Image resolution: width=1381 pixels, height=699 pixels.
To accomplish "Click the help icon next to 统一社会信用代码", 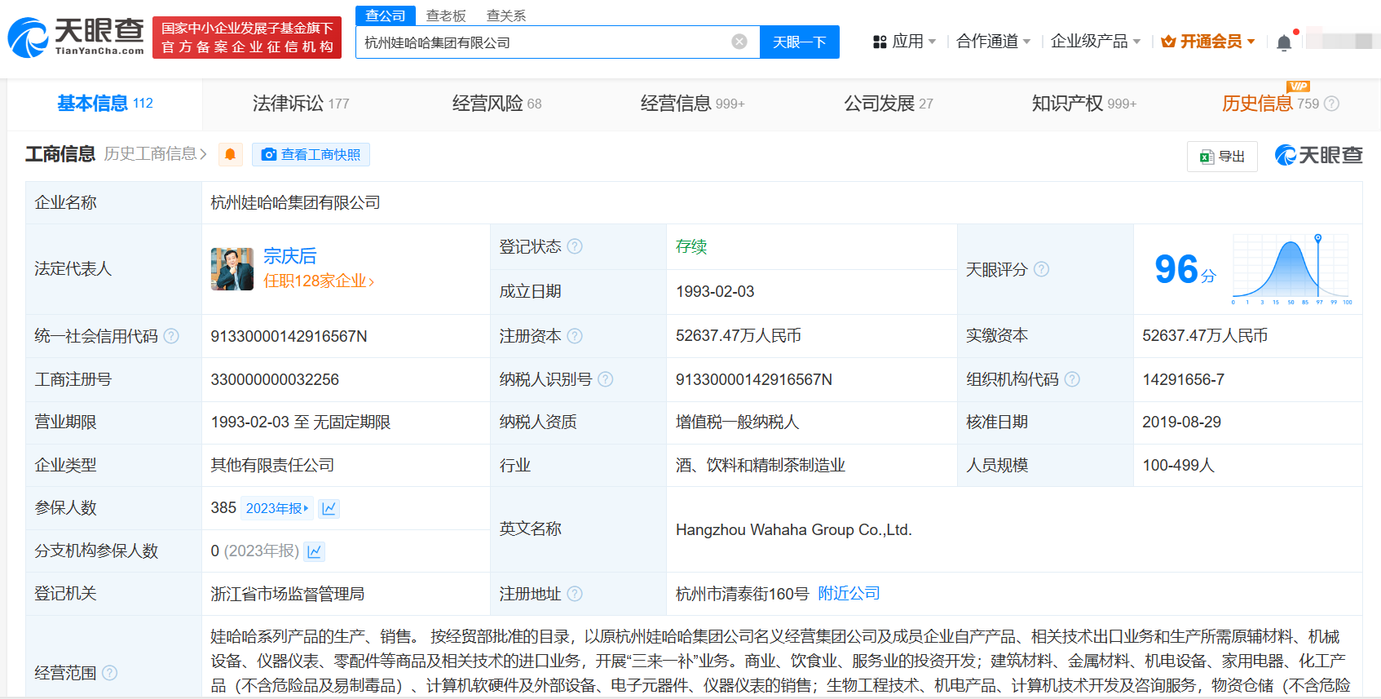I will (x=171, y=336).
